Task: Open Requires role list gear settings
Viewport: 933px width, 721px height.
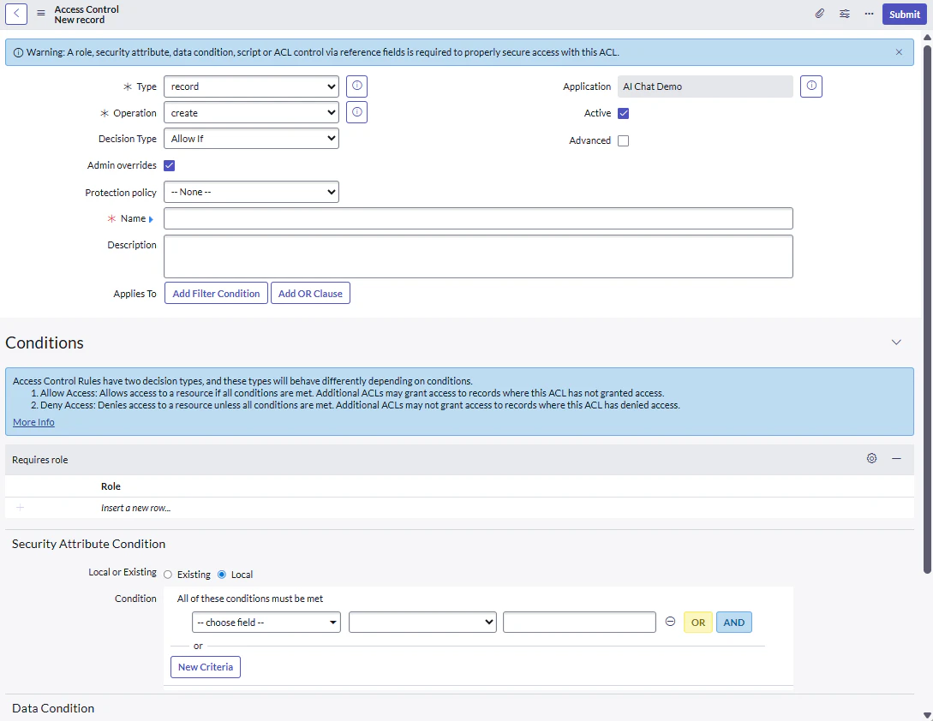Action: pos(871,458)
